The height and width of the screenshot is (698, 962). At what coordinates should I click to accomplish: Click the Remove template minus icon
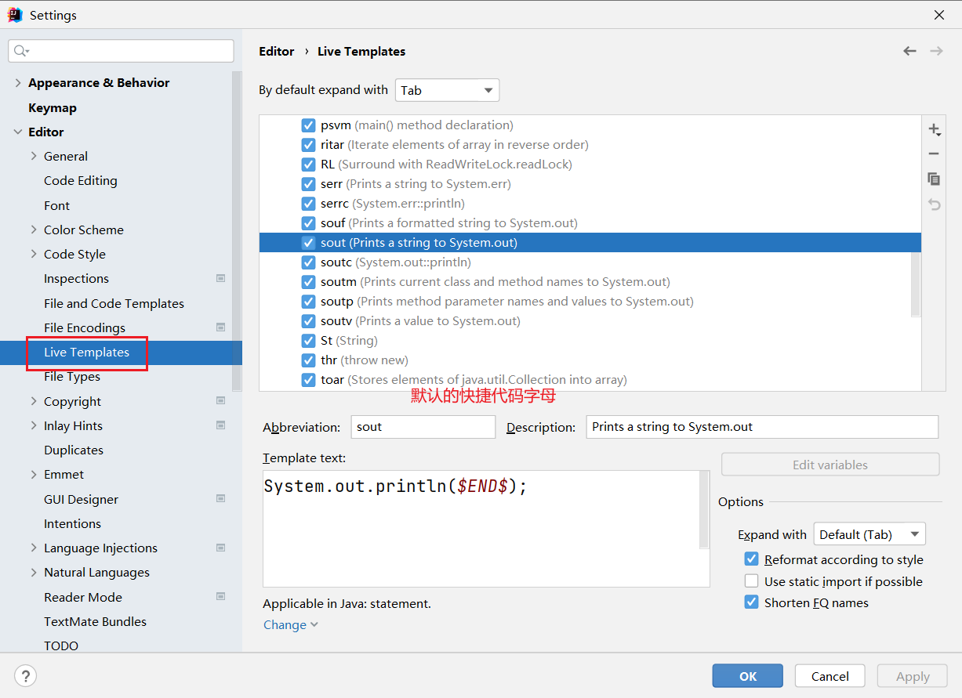(933, 154)
